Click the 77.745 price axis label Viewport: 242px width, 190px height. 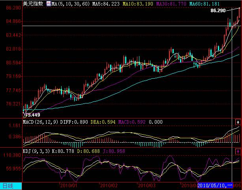pyautogui.click(x=13, y=90)
